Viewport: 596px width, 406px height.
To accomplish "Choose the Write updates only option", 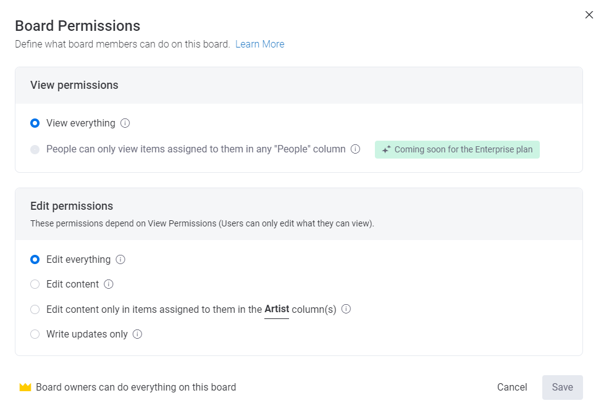I will [x=35, y=334].
